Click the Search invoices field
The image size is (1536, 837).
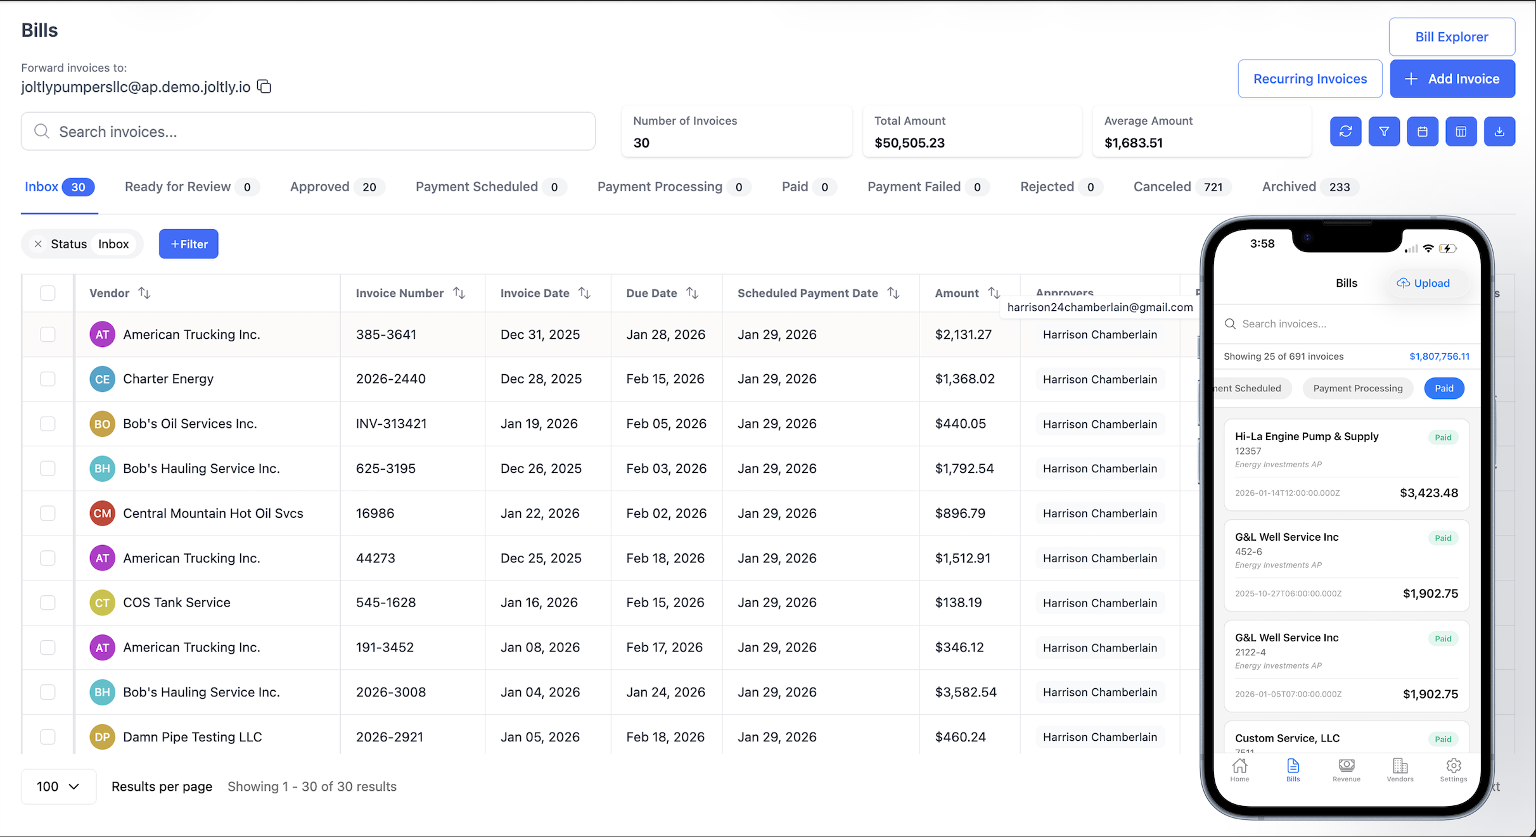coord(308,132)
